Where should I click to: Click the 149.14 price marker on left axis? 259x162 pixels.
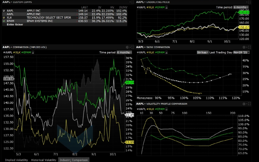click(9, 79)
